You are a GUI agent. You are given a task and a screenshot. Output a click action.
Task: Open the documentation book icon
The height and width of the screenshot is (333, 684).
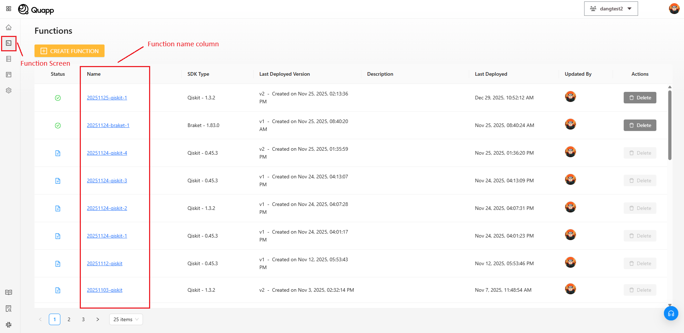pos(9,292)
